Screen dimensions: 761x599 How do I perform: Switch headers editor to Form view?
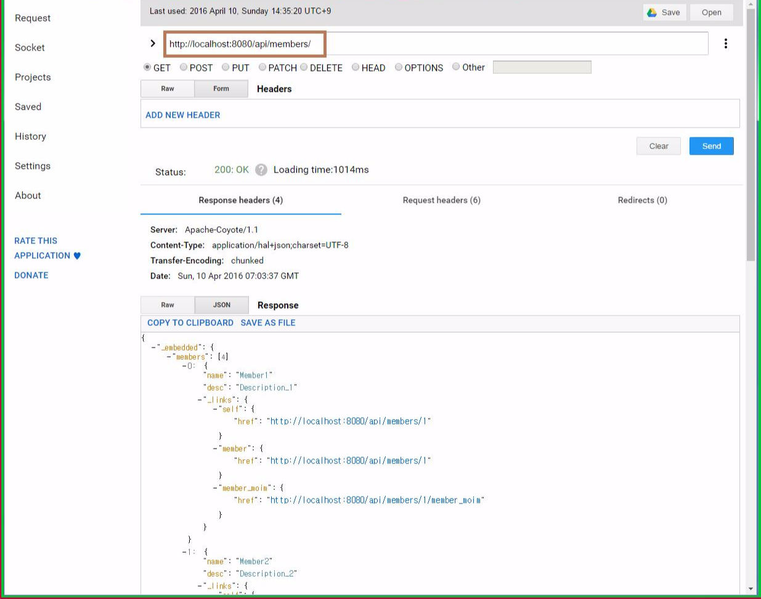click(x=221, y=89)
